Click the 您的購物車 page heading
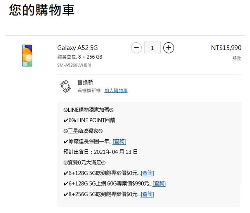The image size is (250, 213). coord(42,10)
